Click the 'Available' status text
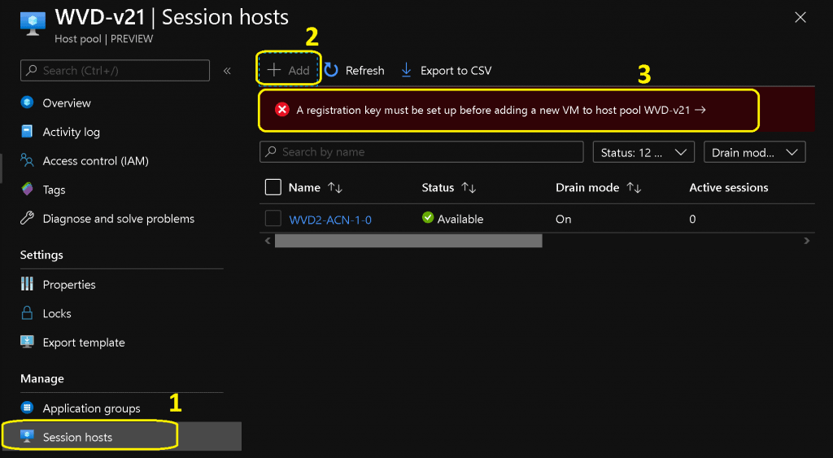Viewport: 833px width, 458px height. click(x=460, y=219)
